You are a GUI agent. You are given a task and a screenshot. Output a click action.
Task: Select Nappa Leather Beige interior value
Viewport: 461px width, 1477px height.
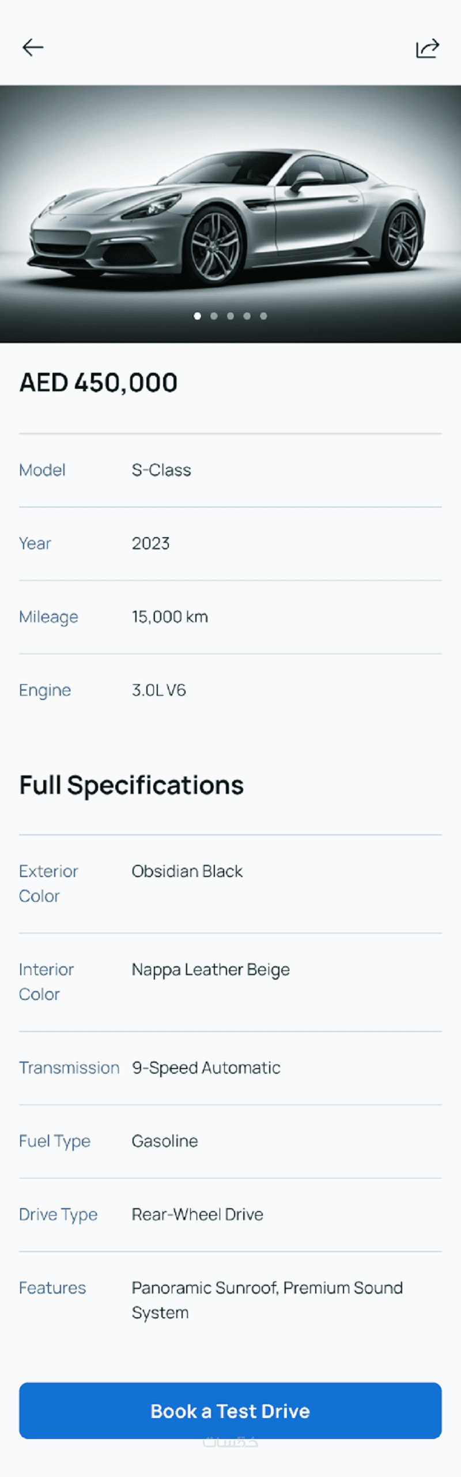(x=211, y=970)
